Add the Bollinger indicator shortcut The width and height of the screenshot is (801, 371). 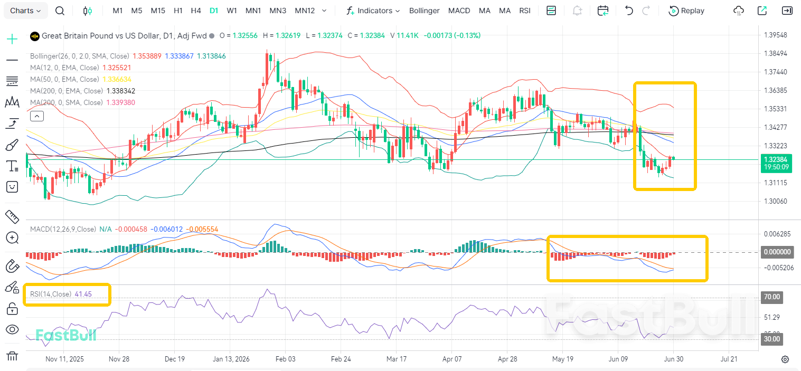[x=424, y=11]
